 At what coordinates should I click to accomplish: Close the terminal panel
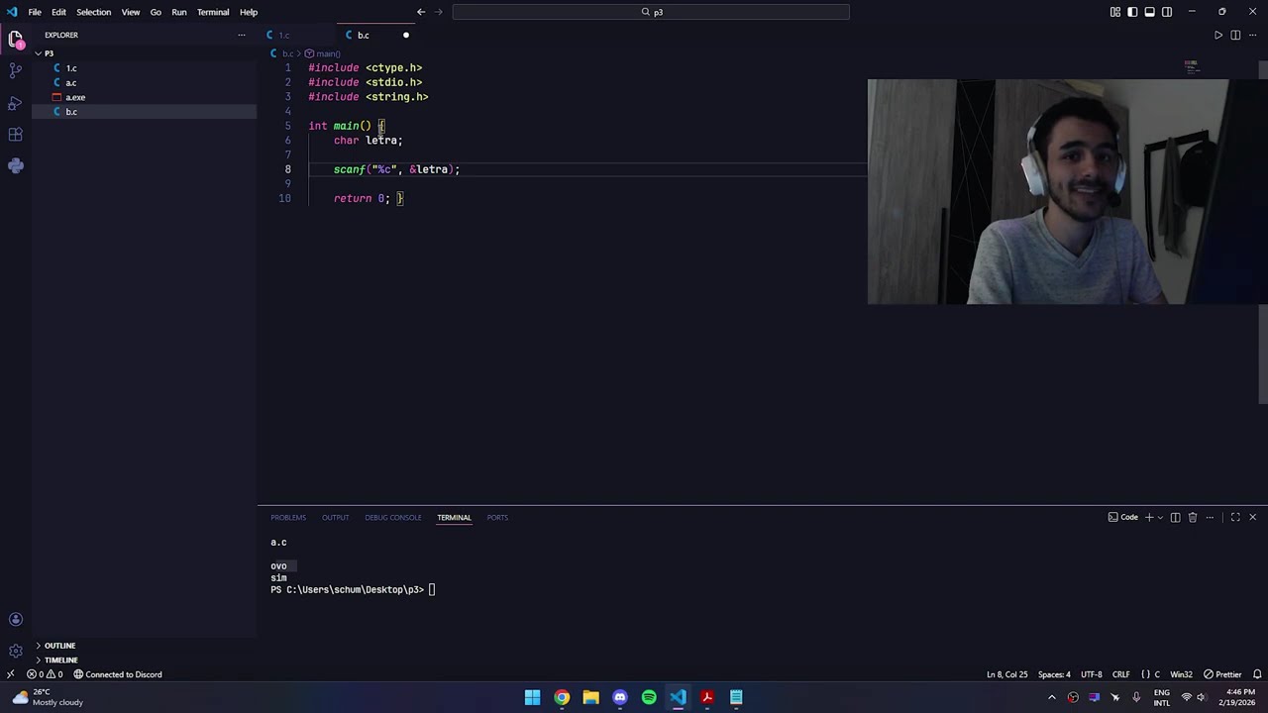coord(1252,517)
